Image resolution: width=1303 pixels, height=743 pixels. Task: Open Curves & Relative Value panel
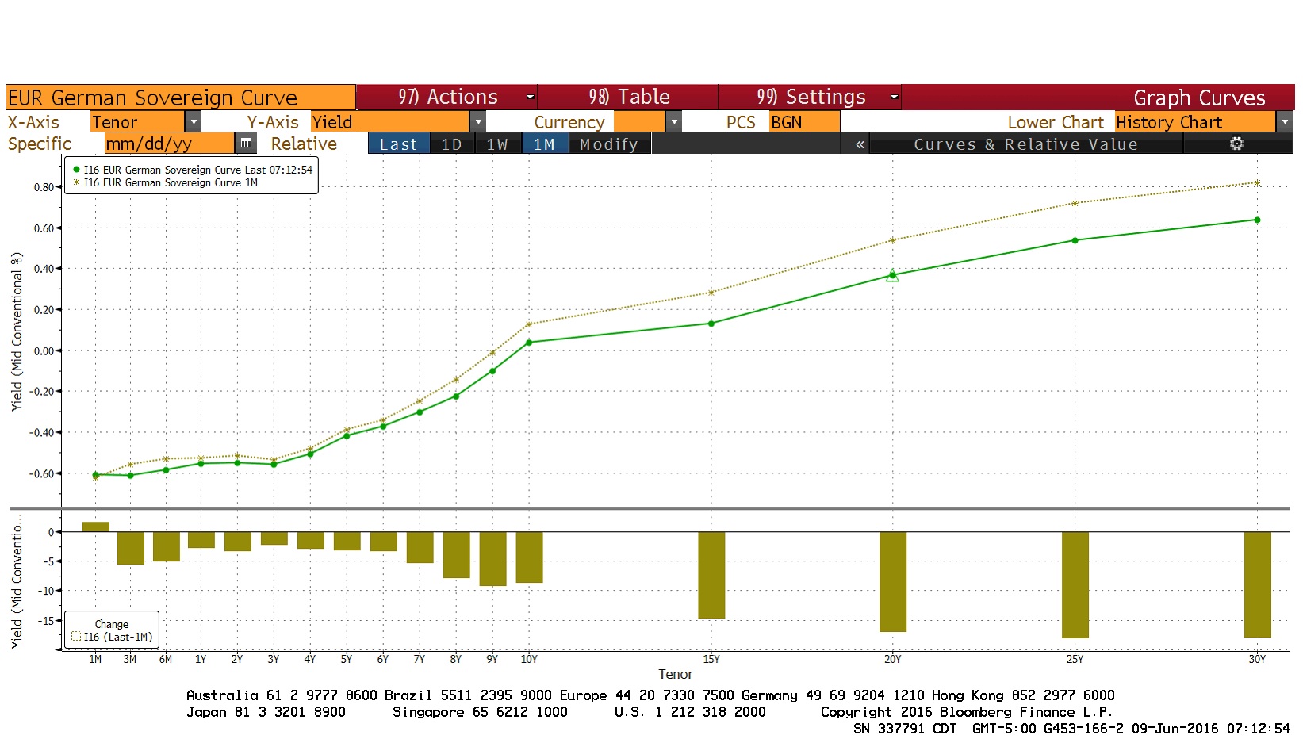1025,144
